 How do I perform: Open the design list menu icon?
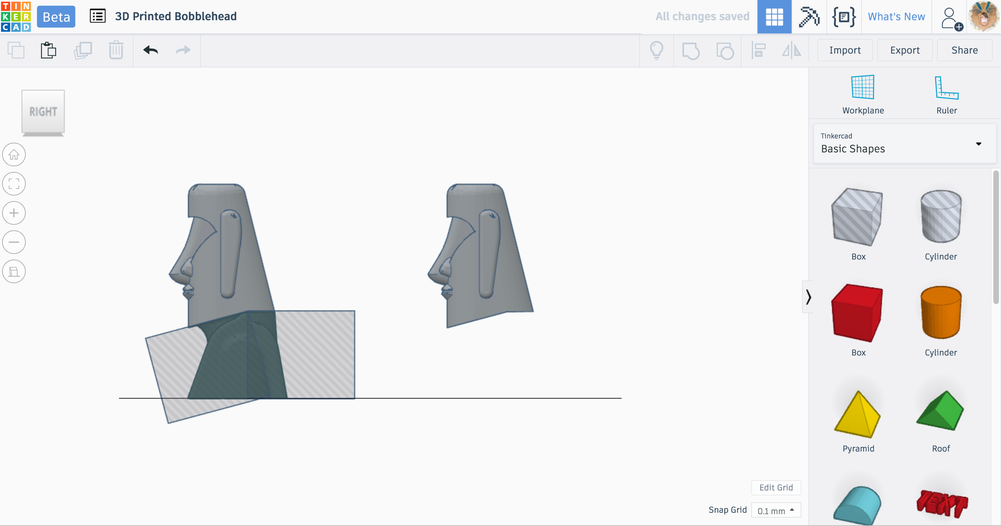98,16
